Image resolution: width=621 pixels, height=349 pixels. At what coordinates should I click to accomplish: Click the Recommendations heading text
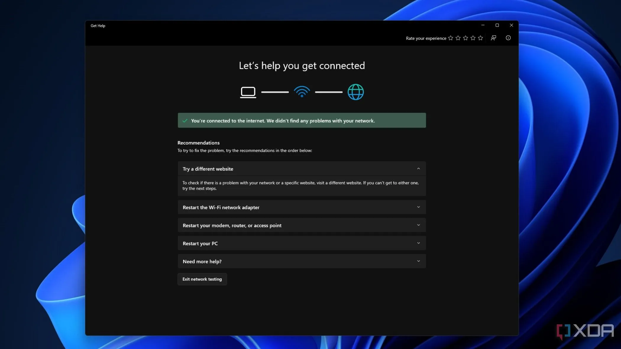pyautogui.click(x=198, y=143)
